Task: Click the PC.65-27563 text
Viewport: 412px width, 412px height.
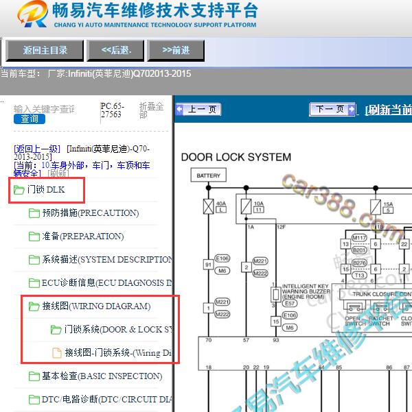Action: (112, 110)
